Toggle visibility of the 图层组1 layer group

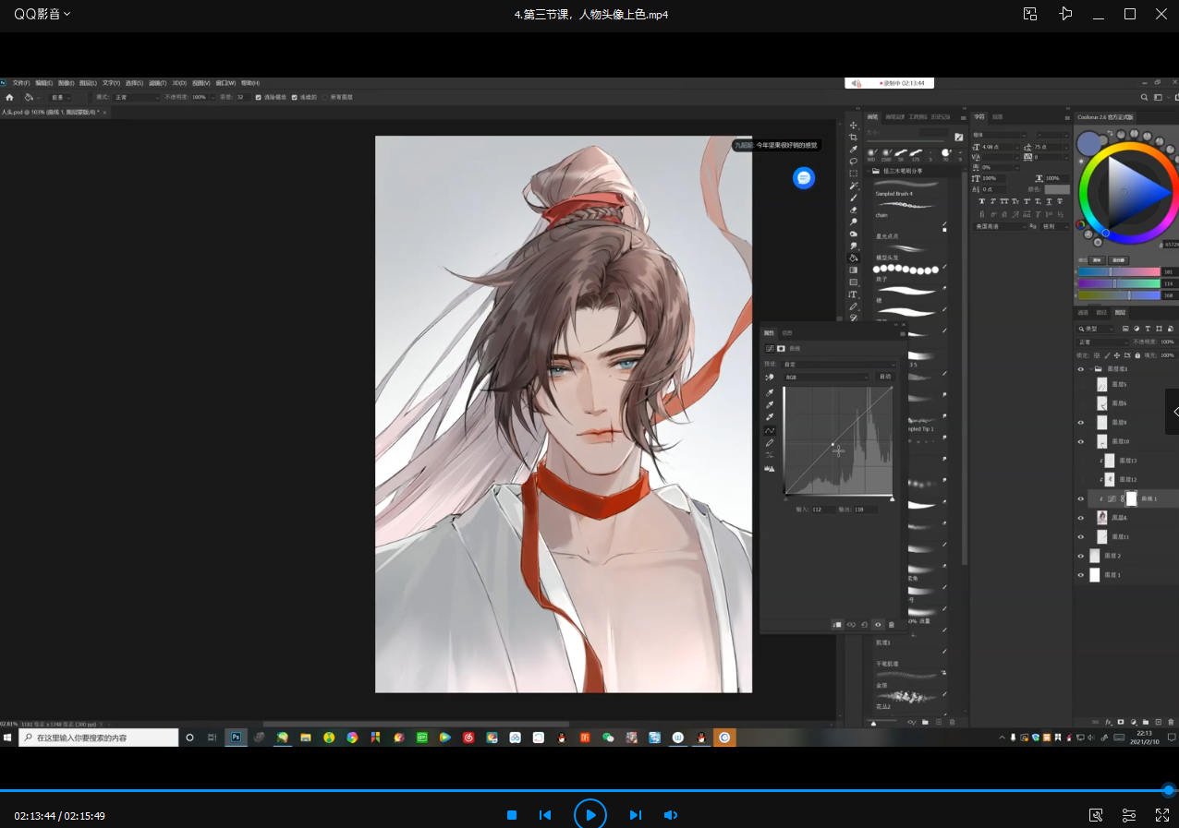[x=1080, y=368]
